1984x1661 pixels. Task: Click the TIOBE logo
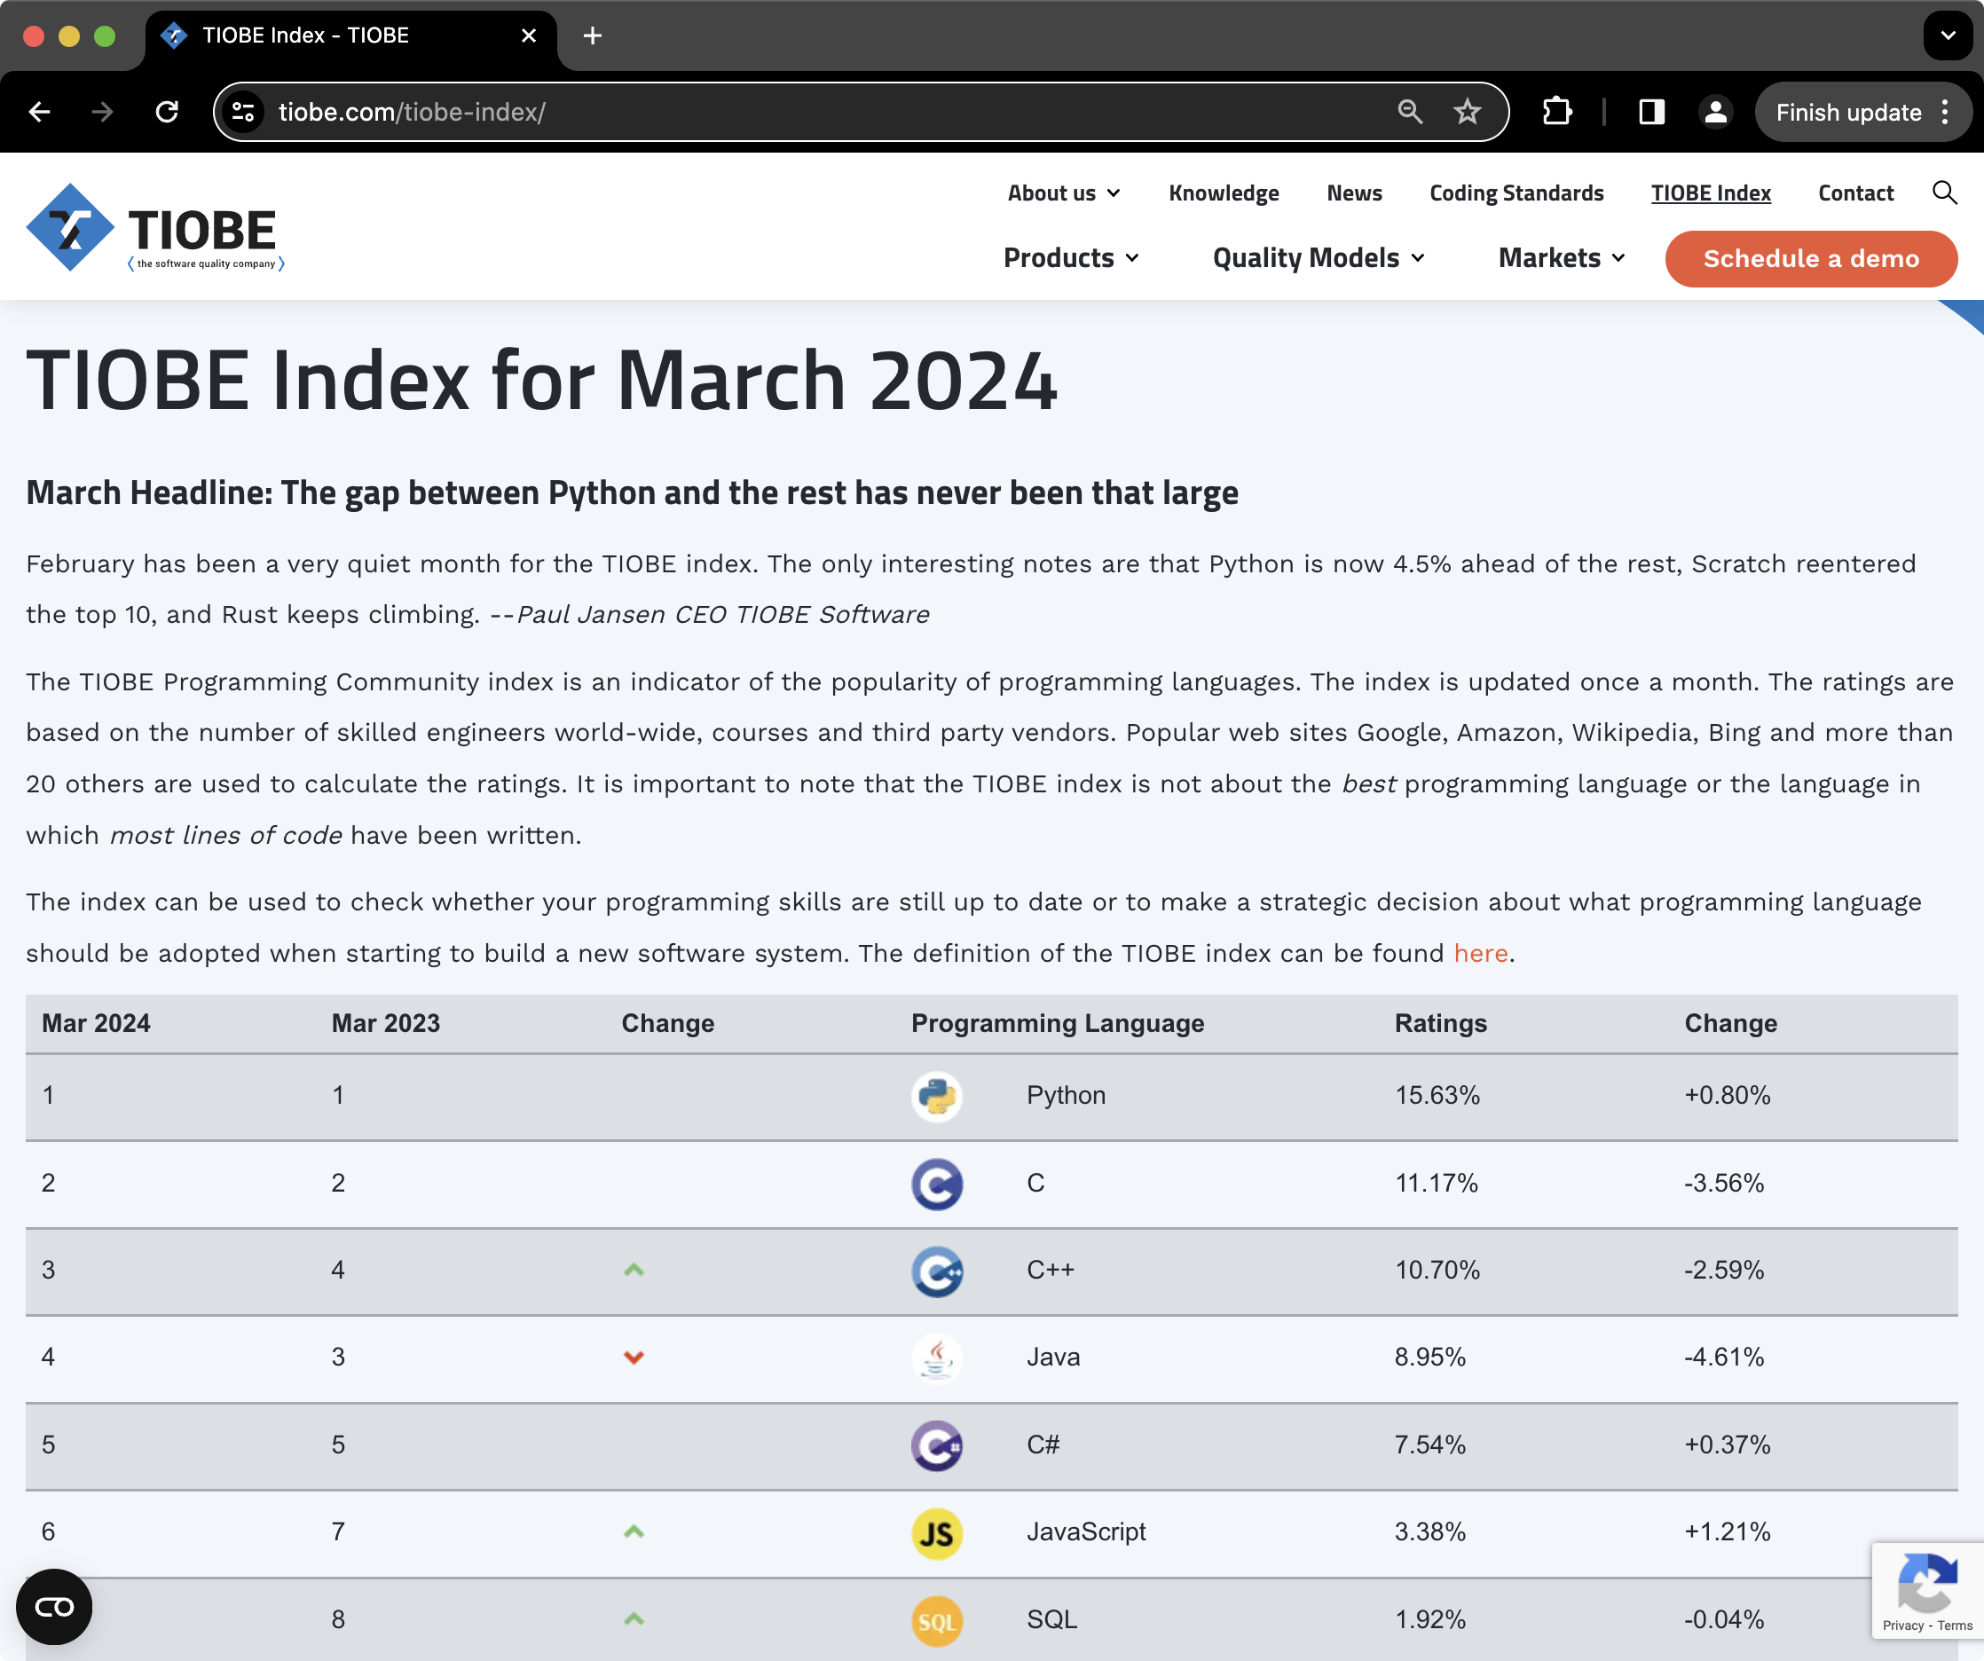[x=155, y=228]
